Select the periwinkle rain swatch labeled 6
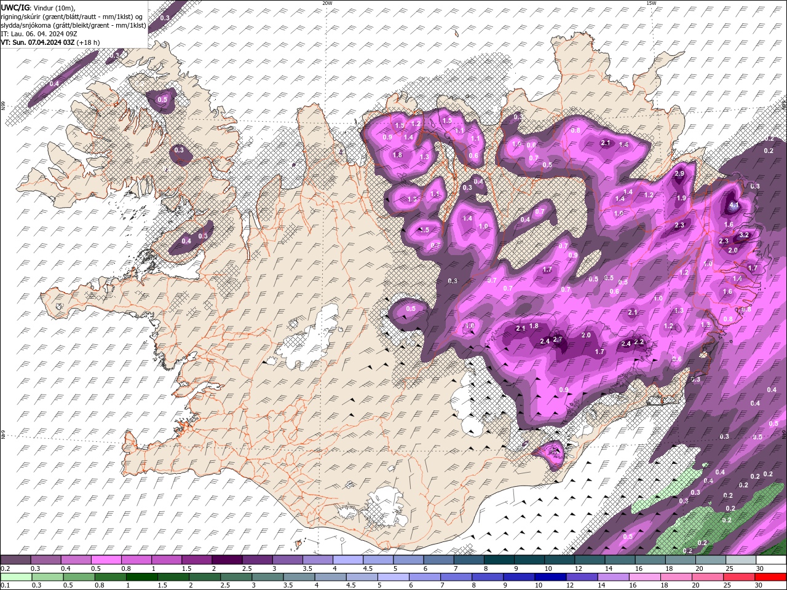 [x=424, y=577]
